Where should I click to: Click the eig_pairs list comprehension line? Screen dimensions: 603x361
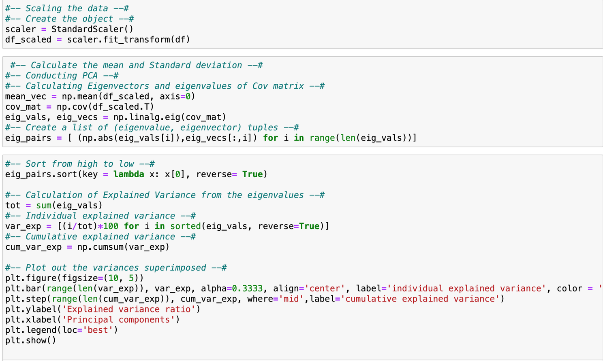point(211,138)
